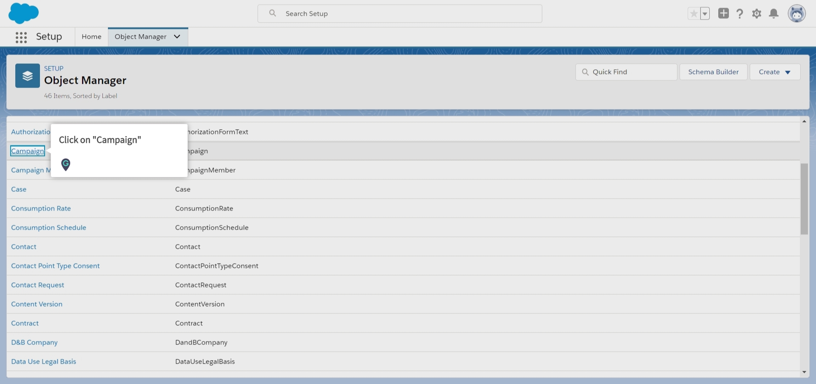Open the partially hidden Authorization link
Image resolution: width=816 pixels, height=384 pixels.
click(x=31, y=132)
